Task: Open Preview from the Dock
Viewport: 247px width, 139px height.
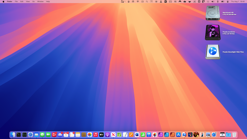Action: (208, 135)
